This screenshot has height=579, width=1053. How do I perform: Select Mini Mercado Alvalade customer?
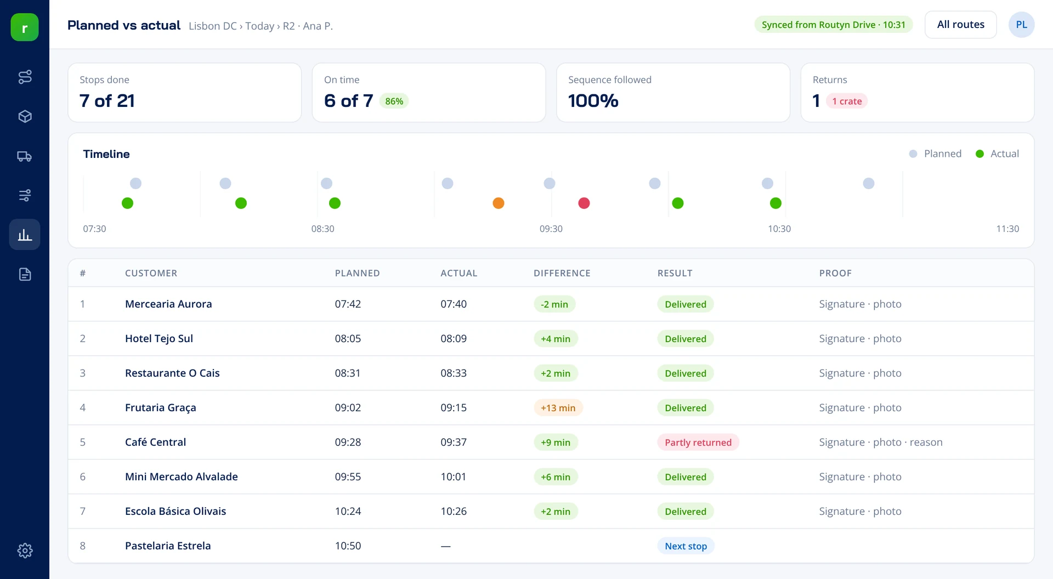click(x=181, y=476)
